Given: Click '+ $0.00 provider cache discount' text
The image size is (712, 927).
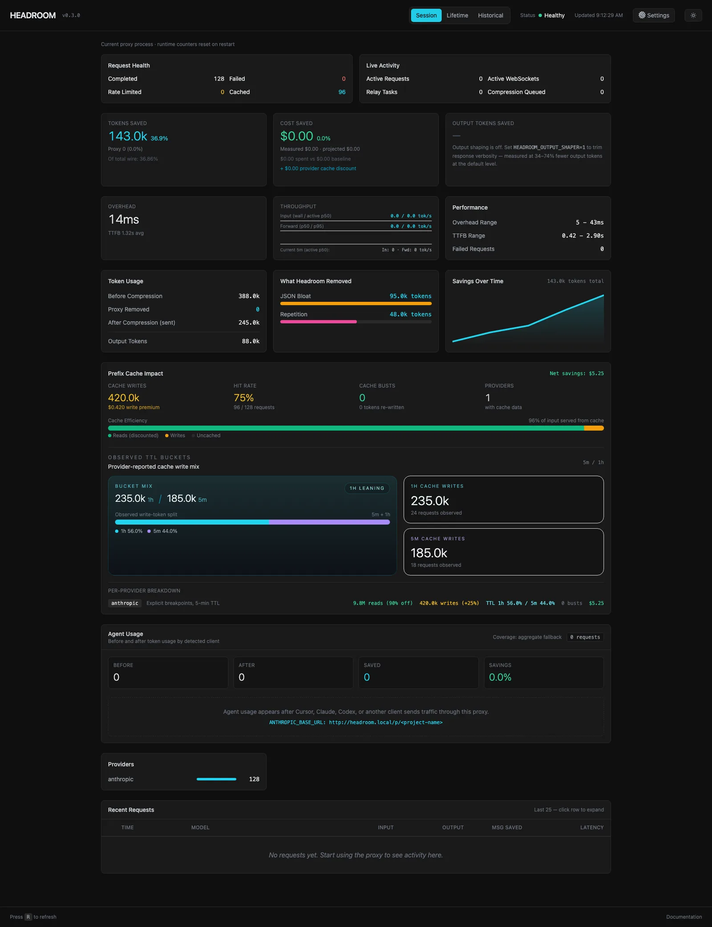Looking at the screenshot, I should coord(318,168).
